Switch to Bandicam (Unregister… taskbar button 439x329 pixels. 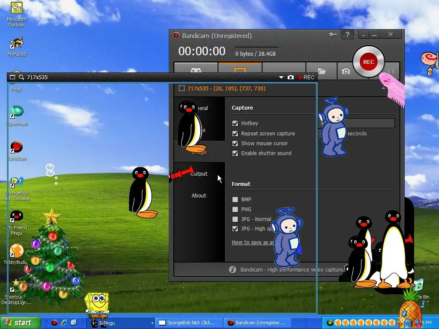pos(258,323)
